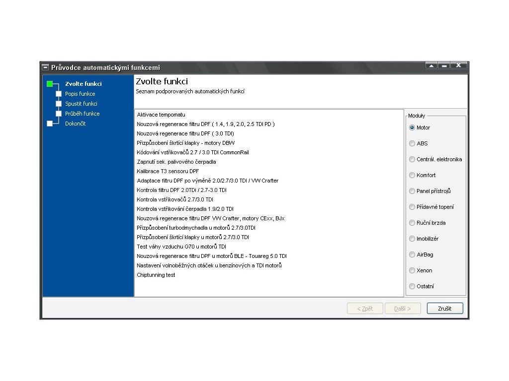Choose the Centrál. elektronika module
This screenshot has width=509, height=381.
(x=412, y=159)
